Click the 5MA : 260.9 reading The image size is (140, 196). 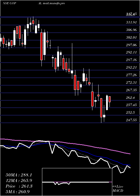click(x=18, y=192)
